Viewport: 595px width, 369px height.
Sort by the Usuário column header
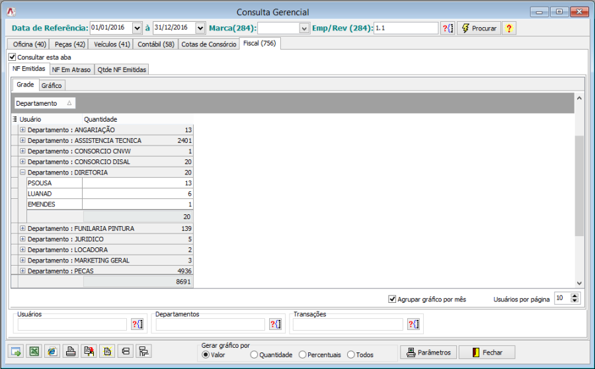(x=50, y=119)
